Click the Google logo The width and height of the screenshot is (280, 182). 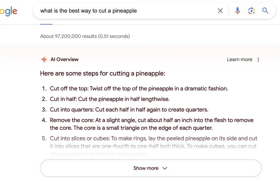click(x=8, y=11)
